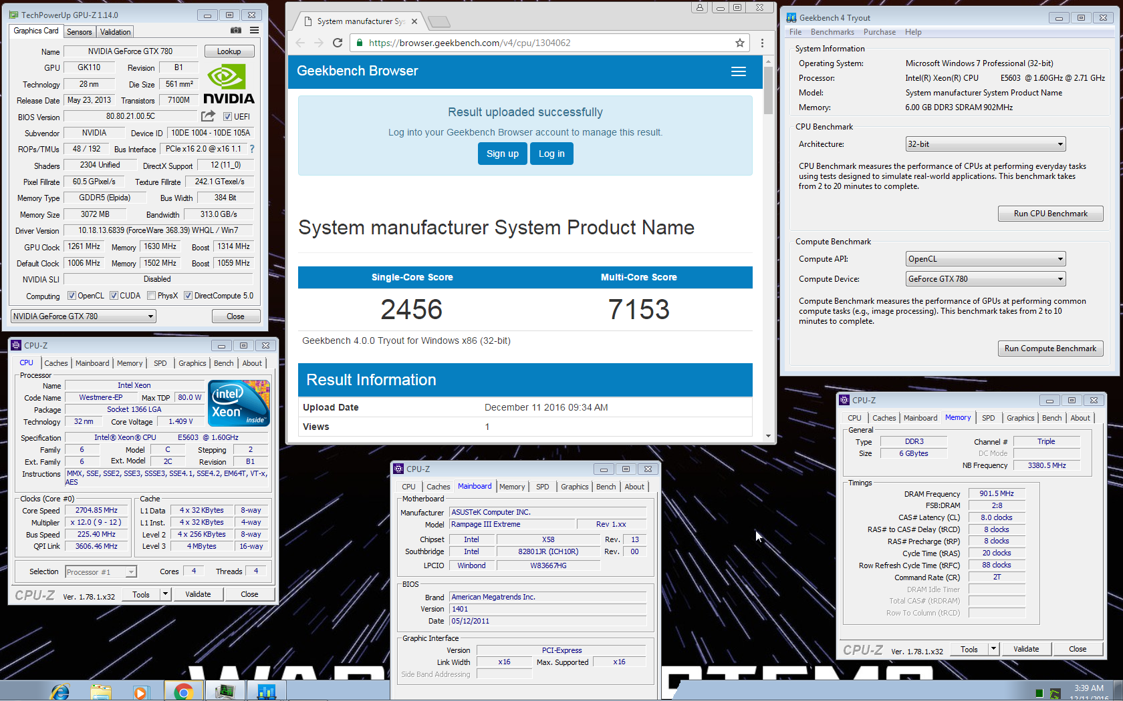This screenshot has height=701, width=1123.
Task: Expand the Tools arrow in left CPU-Z
Action: click(165, 594)
